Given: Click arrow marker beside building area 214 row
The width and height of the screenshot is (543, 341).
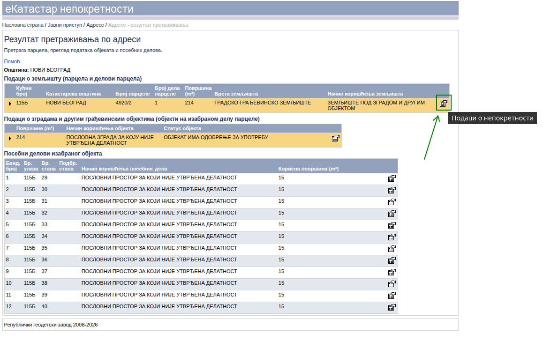Looking at the screenshot, I should pyautogui.click(x=10, y=138).
